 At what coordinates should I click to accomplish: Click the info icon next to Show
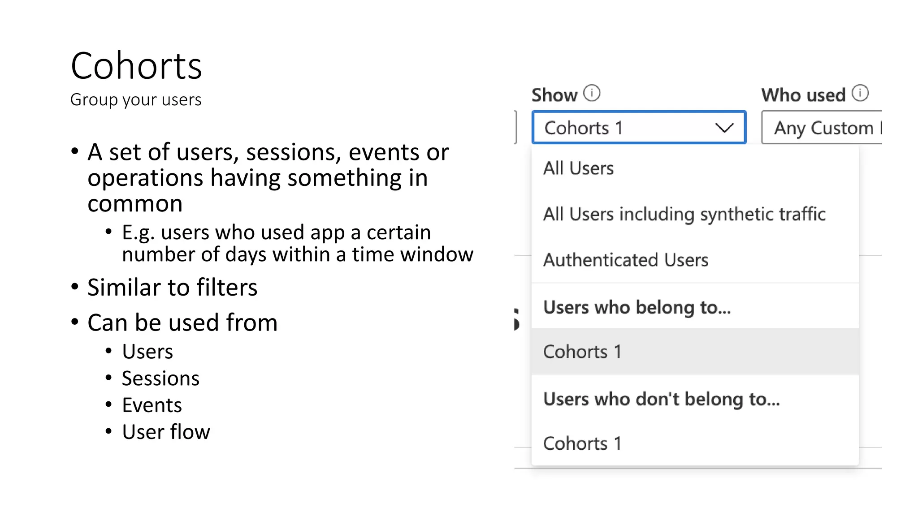[x=592, y=93]
